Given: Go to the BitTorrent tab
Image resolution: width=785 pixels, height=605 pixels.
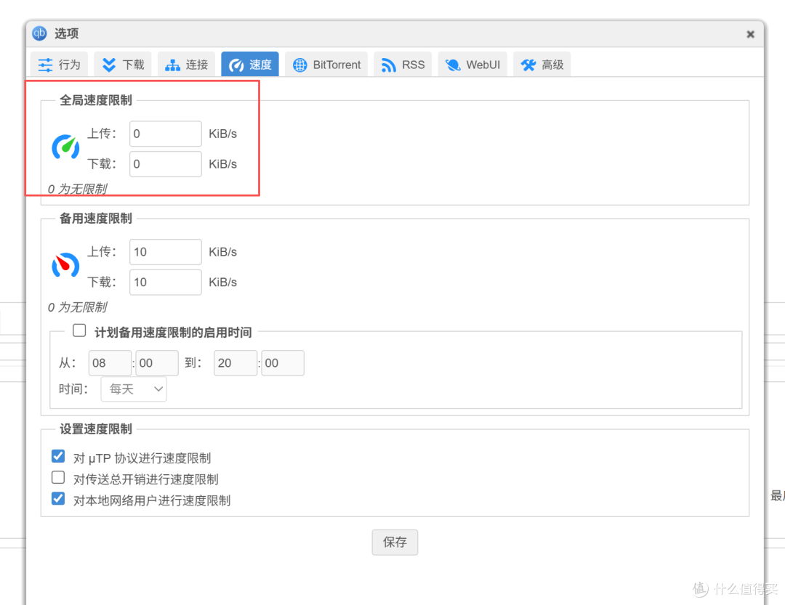Looking at the screenshot, I should [326, 65].
